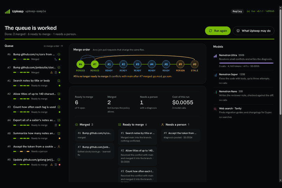Click the page vertical scrollbar
Screen dimensions: 282x188
pyautogui.click(x=280, y=61)
